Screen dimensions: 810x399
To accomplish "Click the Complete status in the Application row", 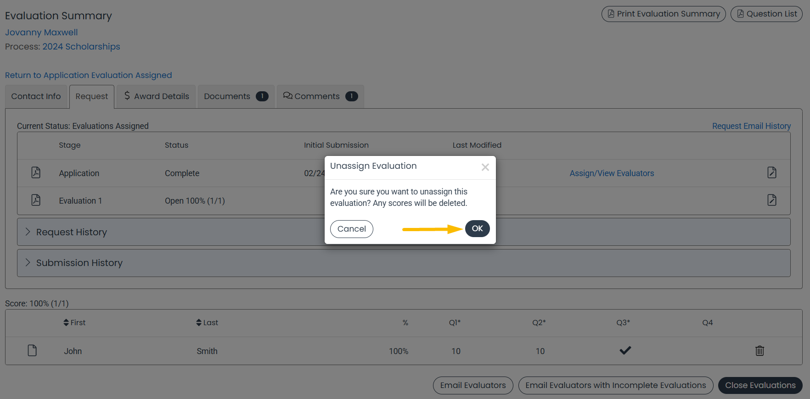I will pyautogui.click(x=182, y=173).
